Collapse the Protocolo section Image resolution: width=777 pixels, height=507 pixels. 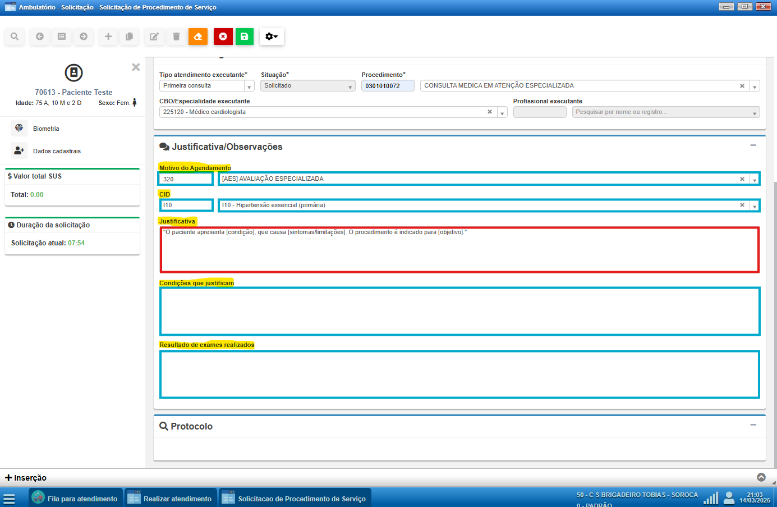[x=753, y=425]
